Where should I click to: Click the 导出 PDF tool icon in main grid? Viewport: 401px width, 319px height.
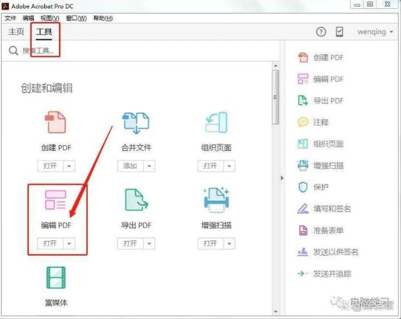point(136,200)
